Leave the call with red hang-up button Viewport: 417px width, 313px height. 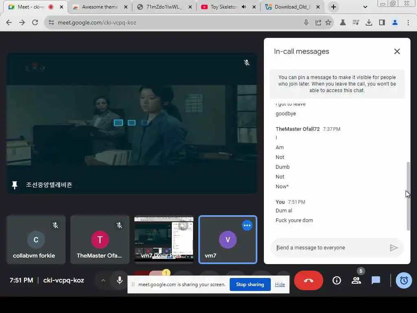[x=309, y=280]
